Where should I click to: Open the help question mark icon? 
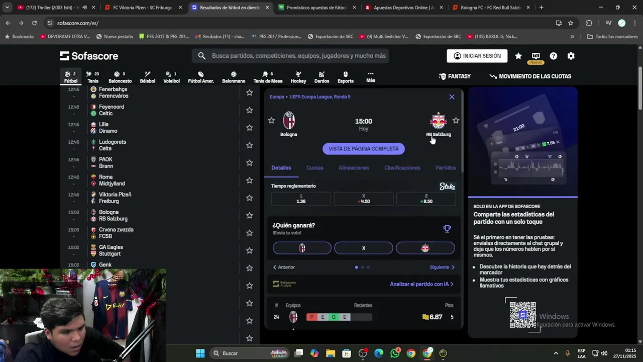click(553, 56)
